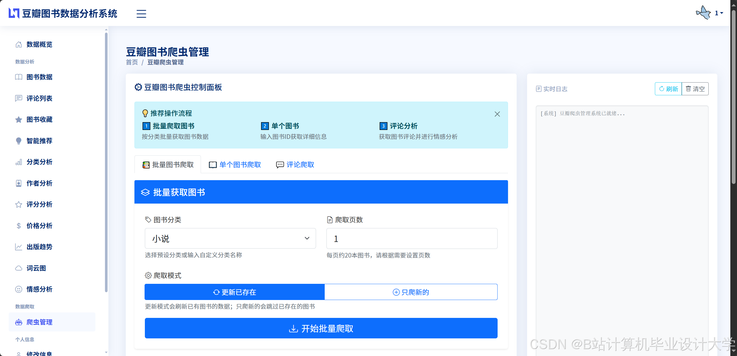Select the 只爬新的 crawl mode
Screen dimensions: 737x356
pos(411,292)
